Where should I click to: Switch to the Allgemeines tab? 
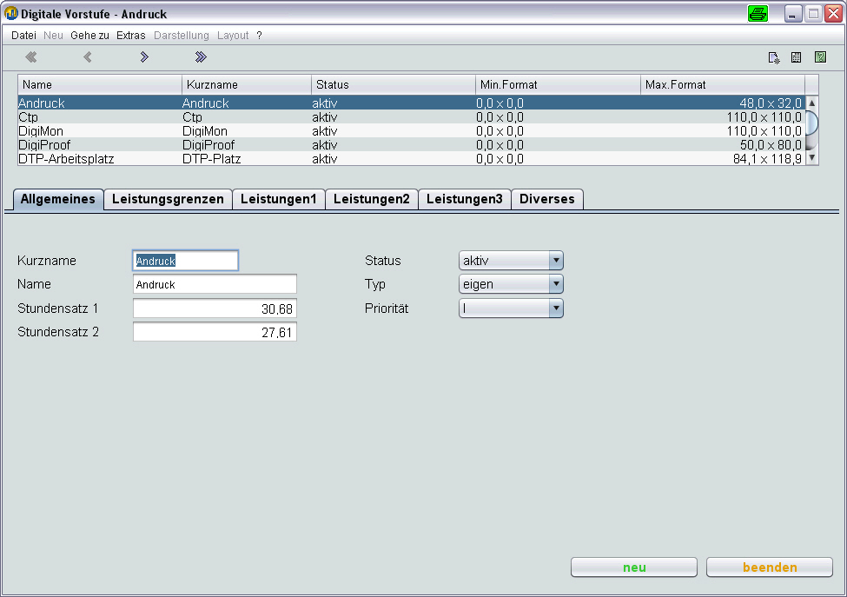click(58, 199)
